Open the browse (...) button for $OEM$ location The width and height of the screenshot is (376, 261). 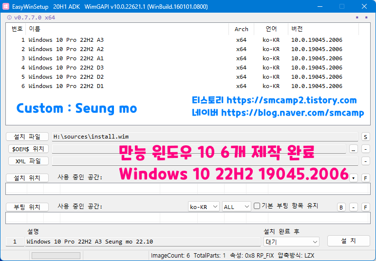354,149
